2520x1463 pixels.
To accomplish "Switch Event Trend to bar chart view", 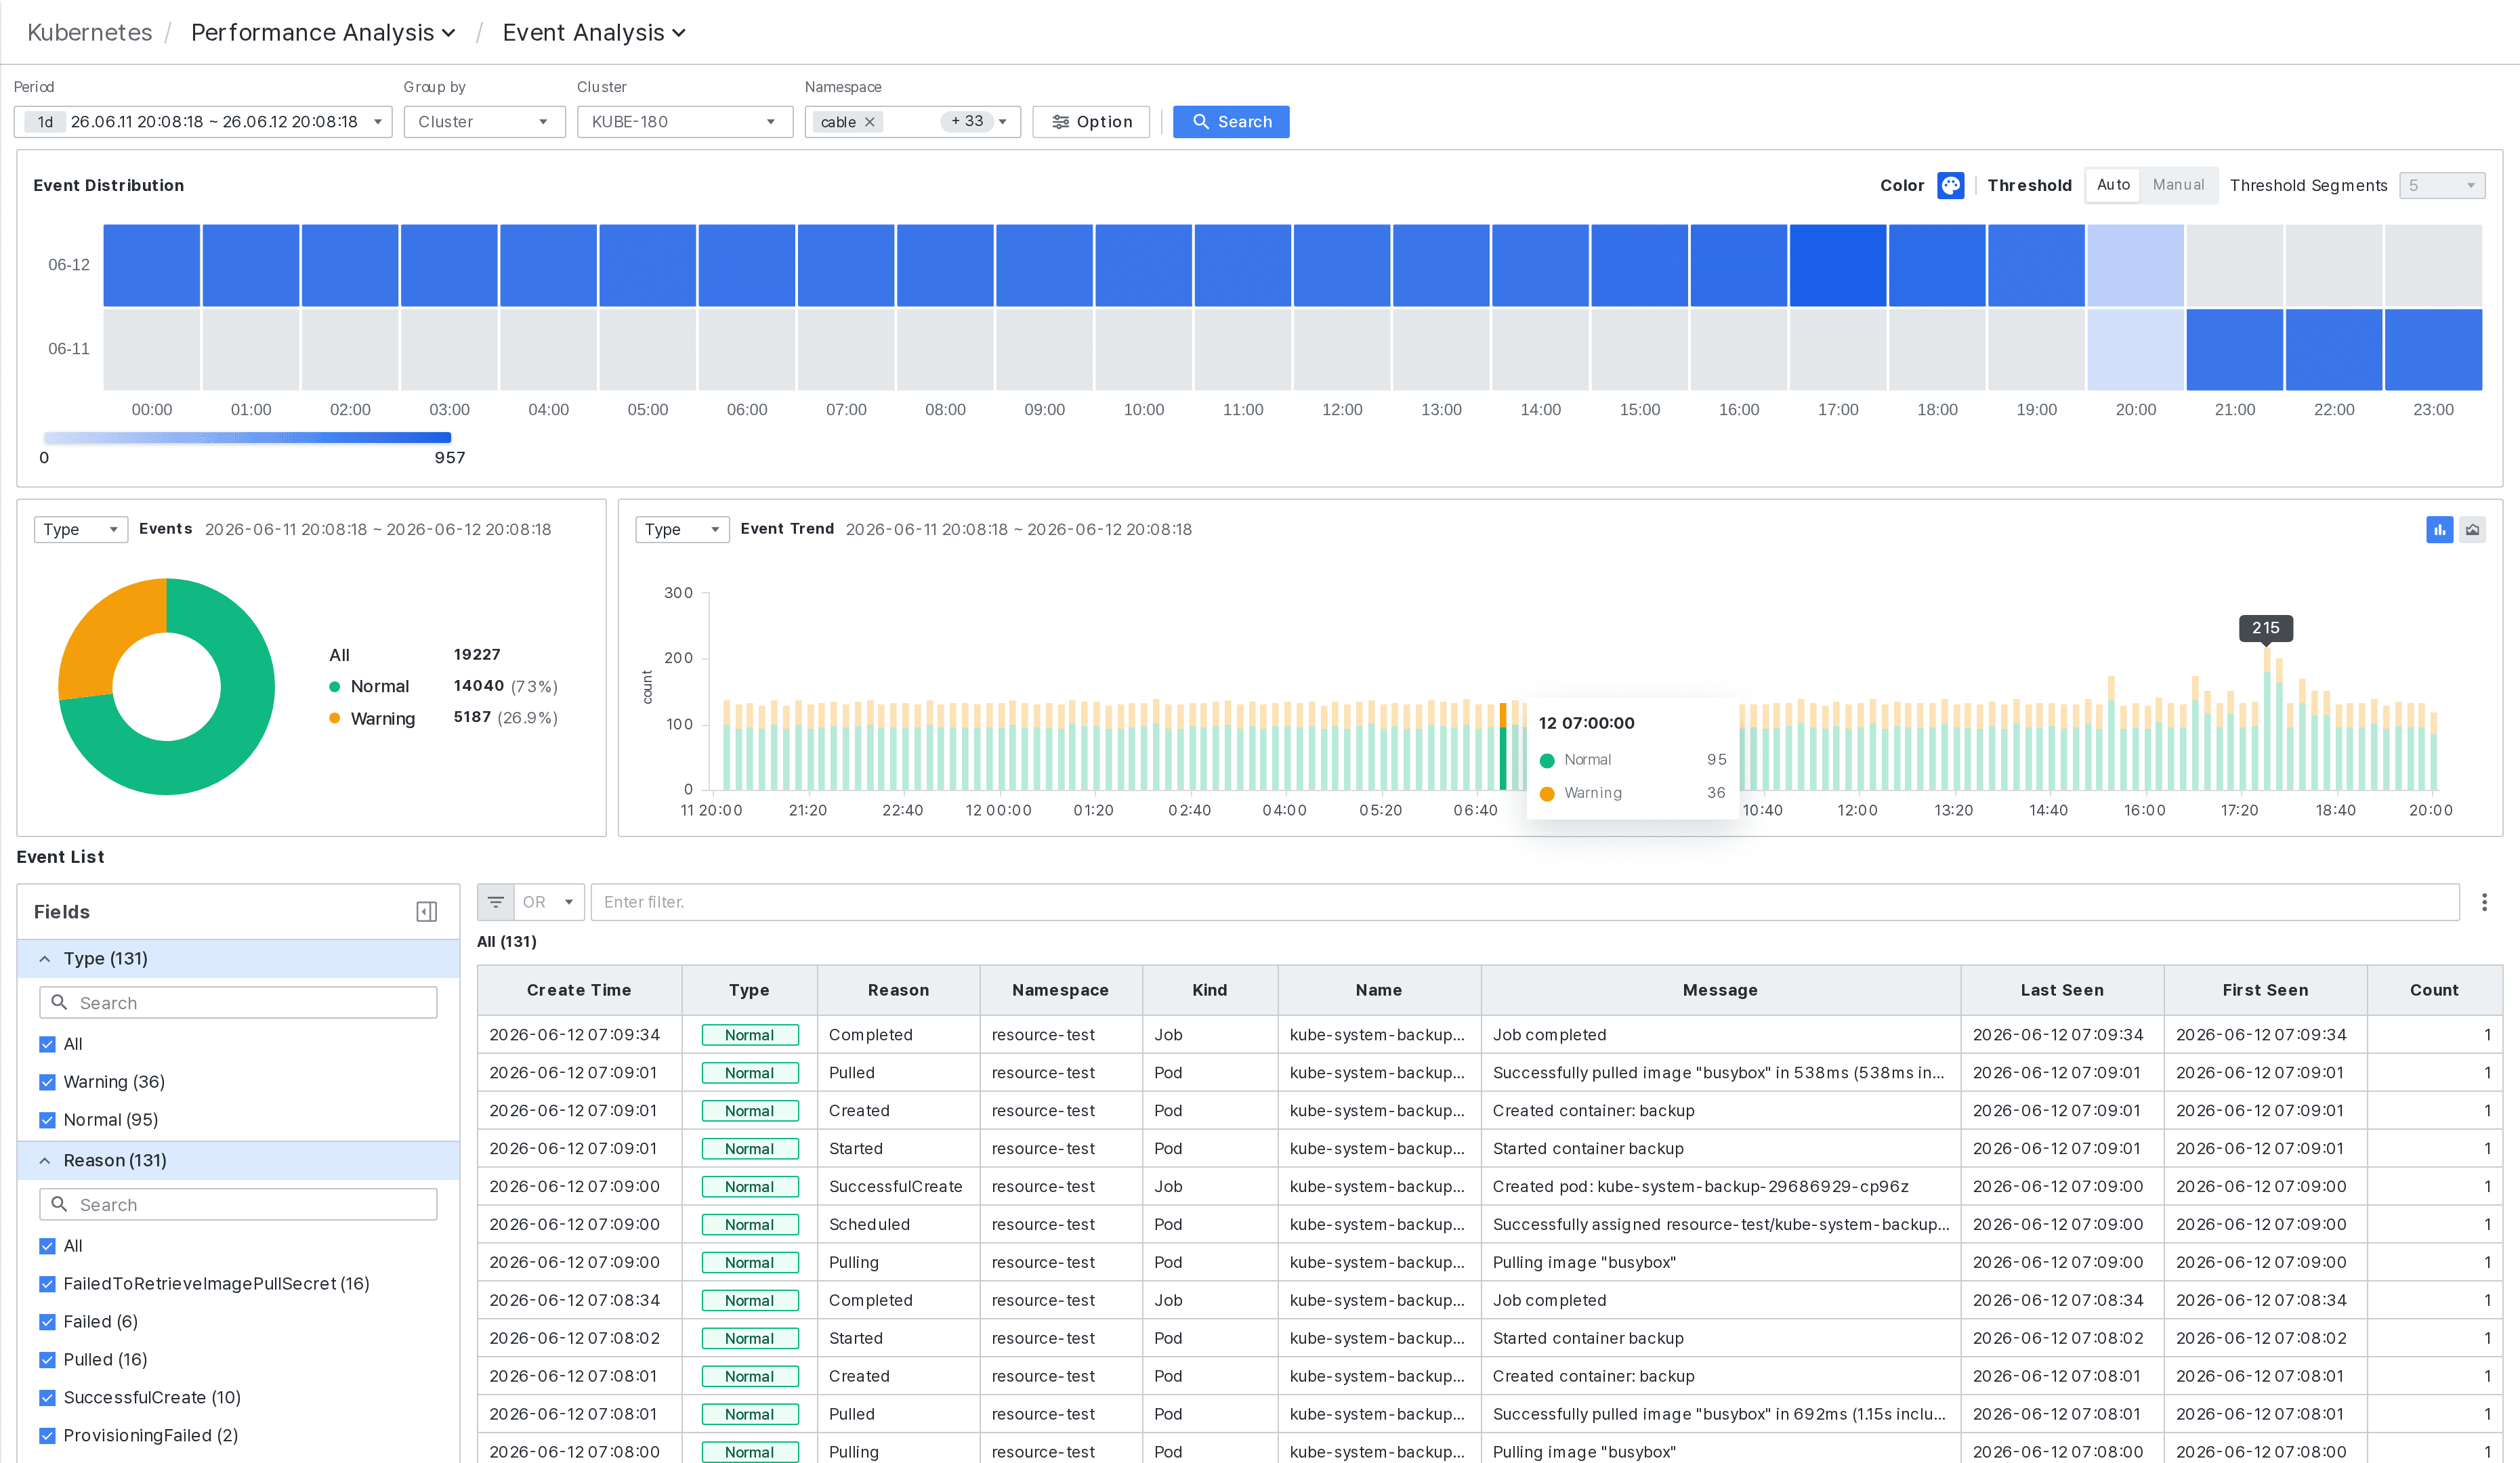I will point(2439,530).
